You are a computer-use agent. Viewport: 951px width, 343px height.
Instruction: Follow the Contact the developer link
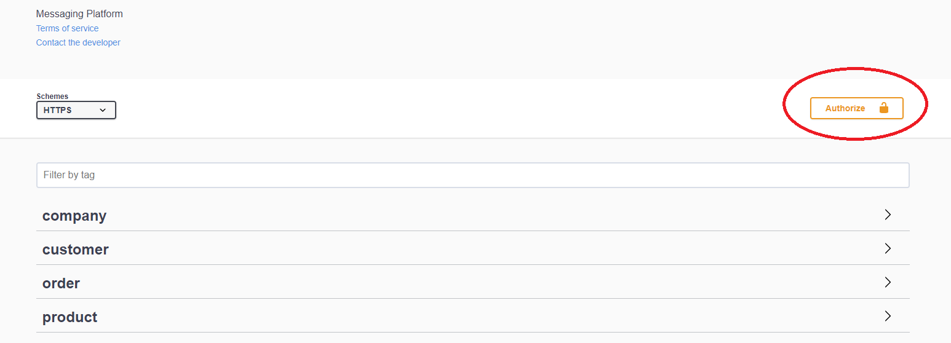78,42
